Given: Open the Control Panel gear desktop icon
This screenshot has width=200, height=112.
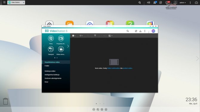Looking at the screenshot, I should 49,23.
